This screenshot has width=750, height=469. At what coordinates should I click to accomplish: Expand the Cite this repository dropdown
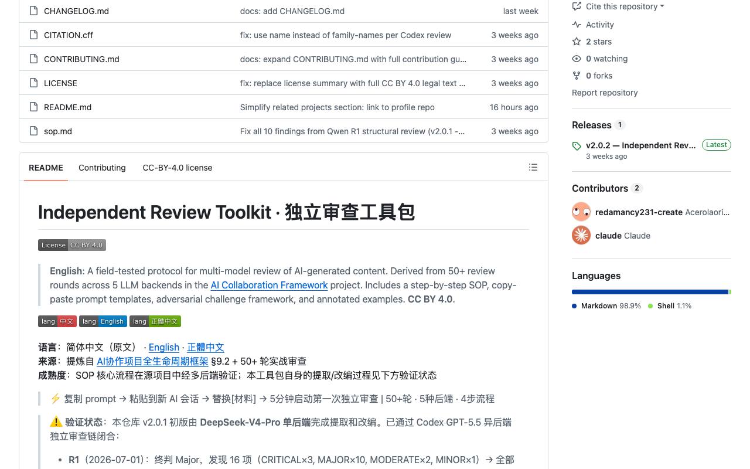(x=618, y=6)
